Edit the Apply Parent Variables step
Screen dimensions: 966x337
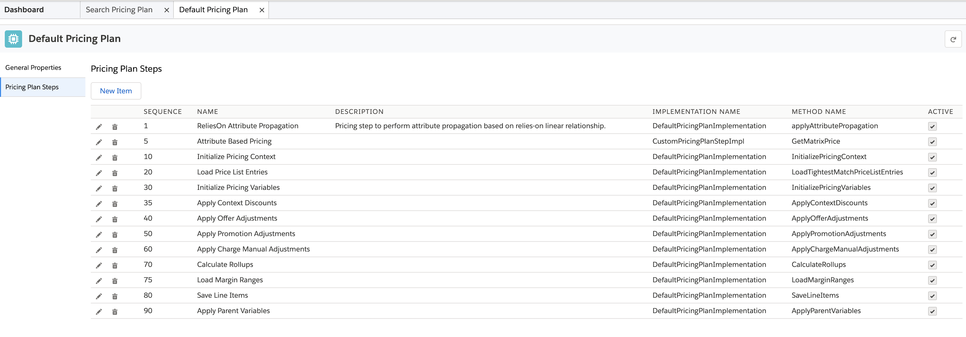pyautogui.click(x=99, y=311)
